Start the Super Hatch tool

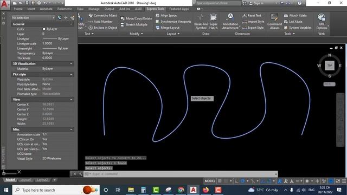click(213, 22)
